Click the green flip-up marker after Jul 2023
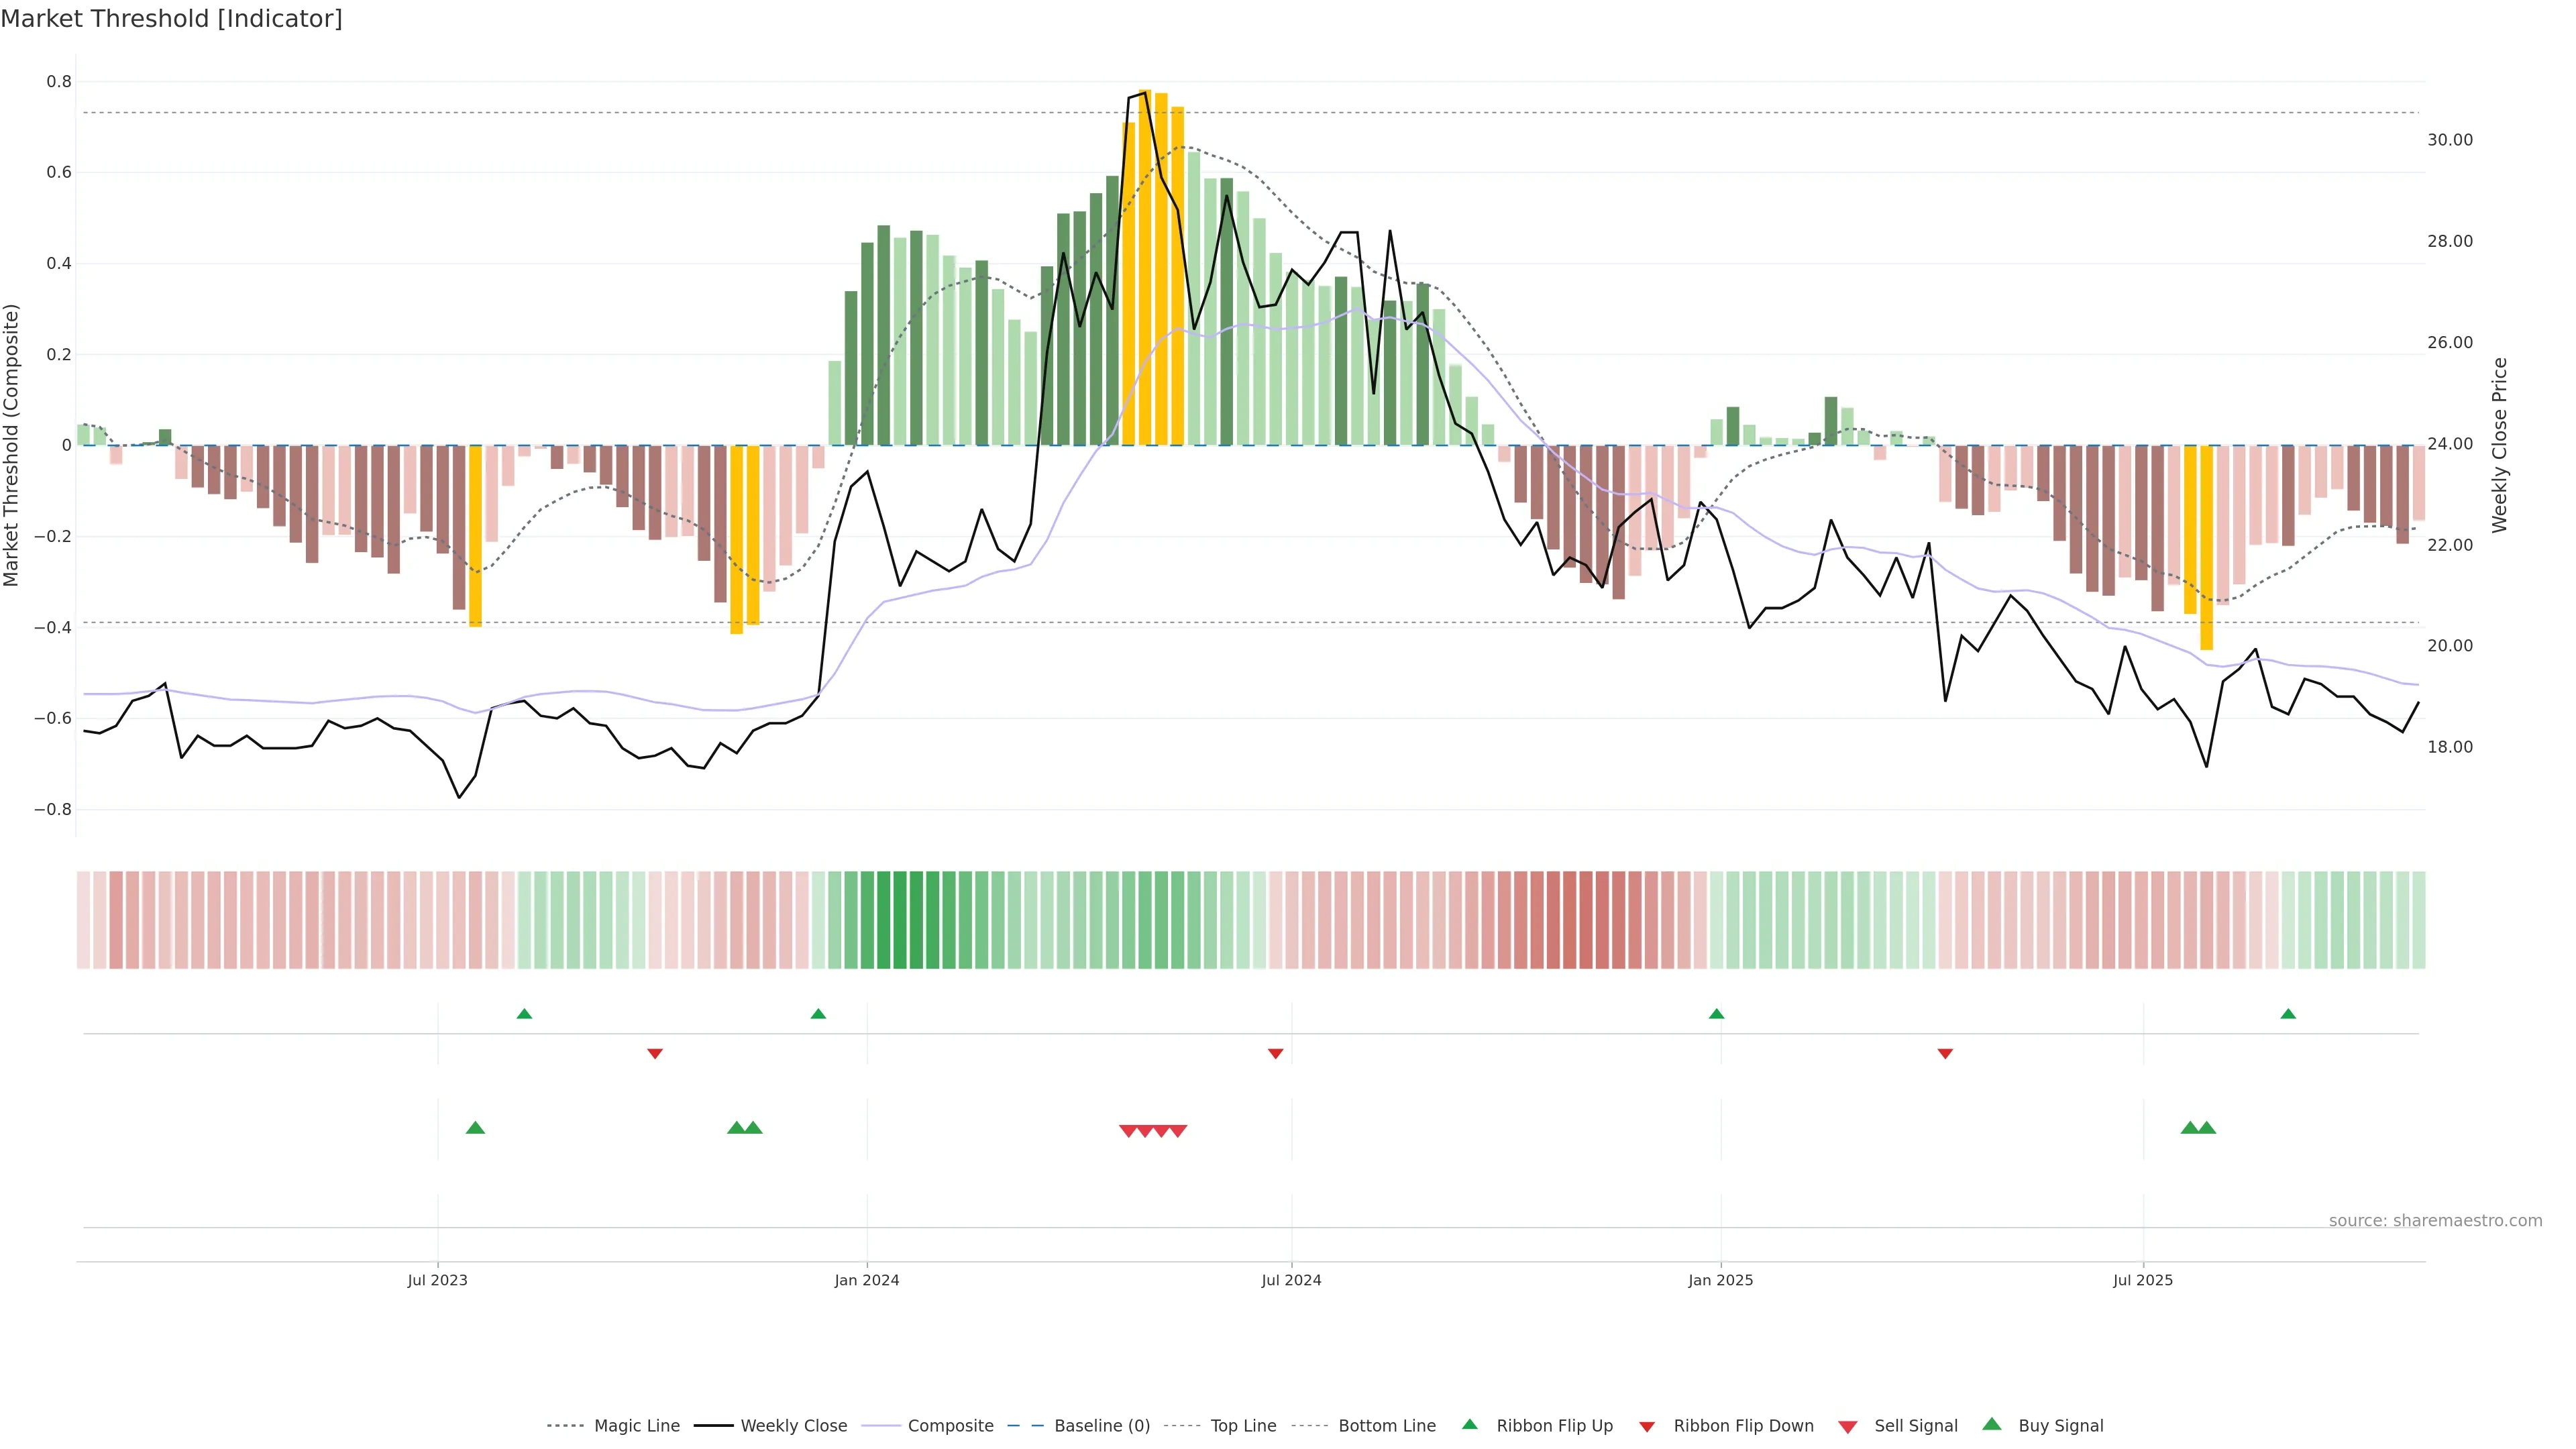This screenshot has width=2576, height=1449. [x=524, y=1014]
